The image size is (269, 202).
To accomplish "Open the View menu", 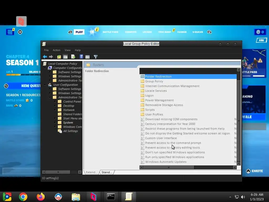I will (x=68, y=50).
